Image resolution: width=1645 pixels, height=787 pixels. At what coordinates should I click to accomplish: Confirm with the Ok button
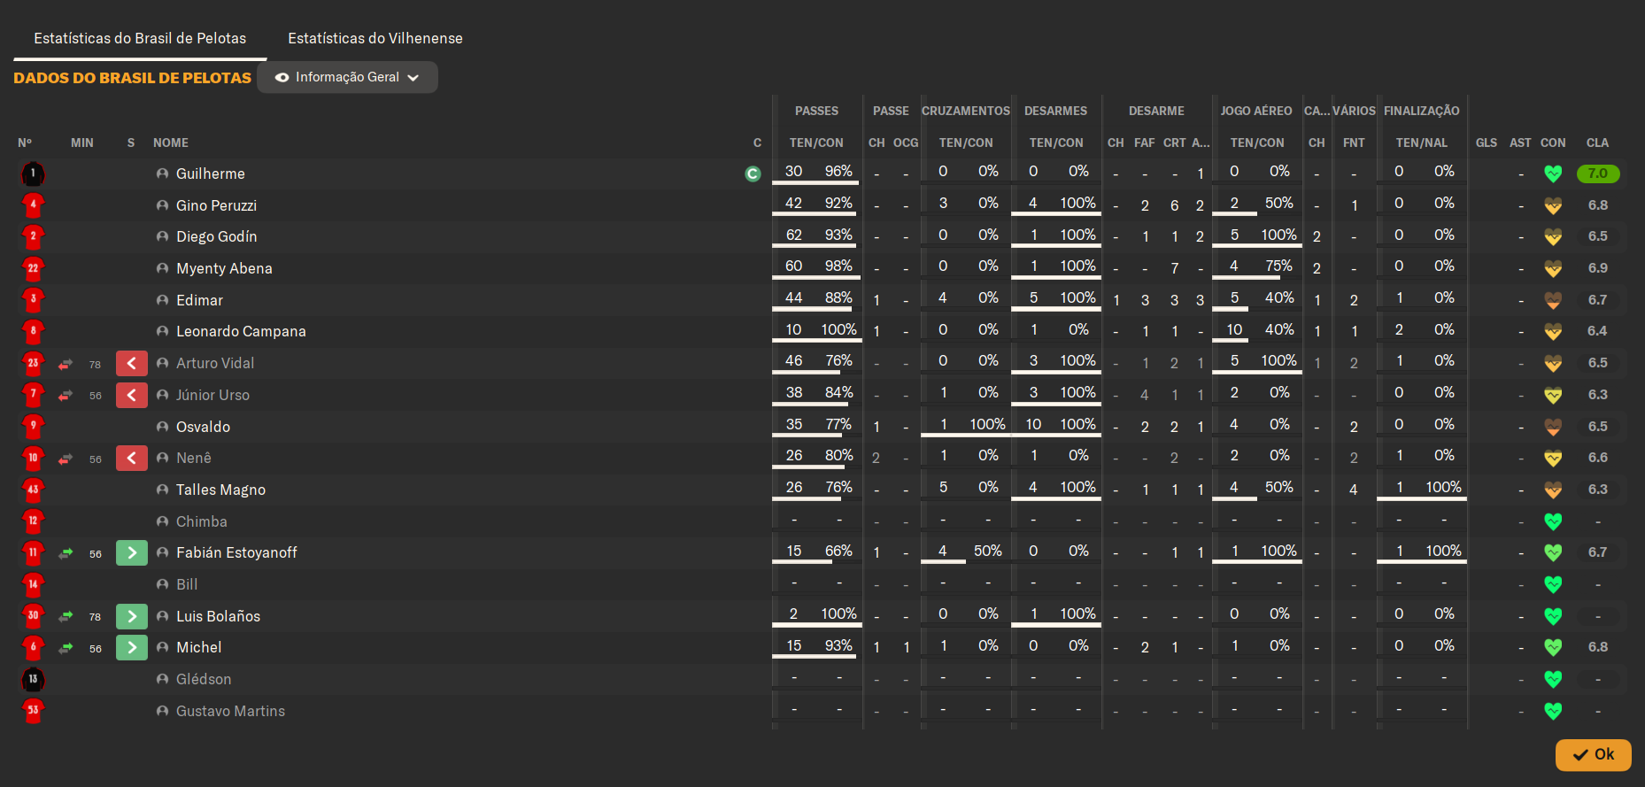pos(1593,754)
